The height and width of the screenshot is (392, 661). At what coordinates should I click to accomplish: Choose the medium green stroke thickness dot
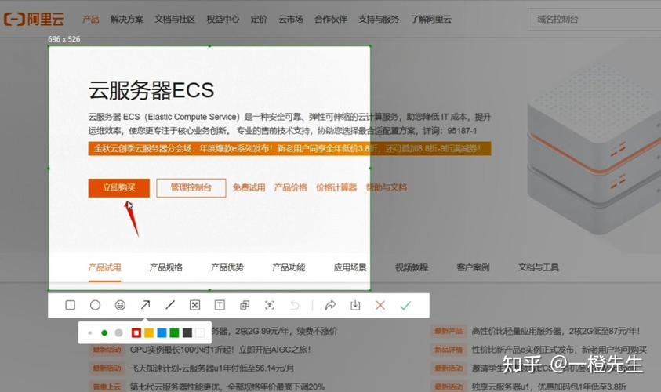point(104,333)
